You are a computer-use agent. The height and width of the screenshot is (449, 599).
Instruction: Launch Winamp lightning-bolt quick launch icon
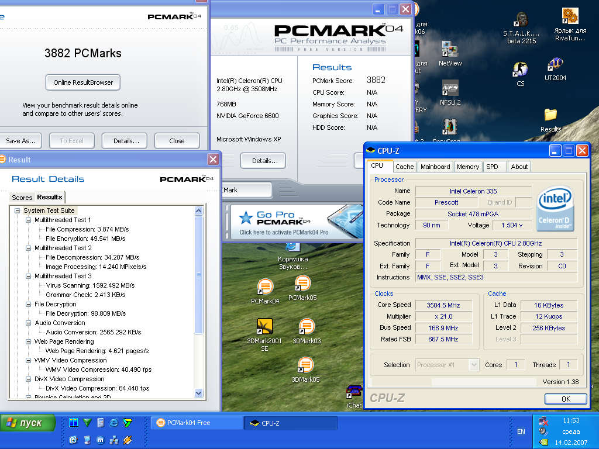127,440
